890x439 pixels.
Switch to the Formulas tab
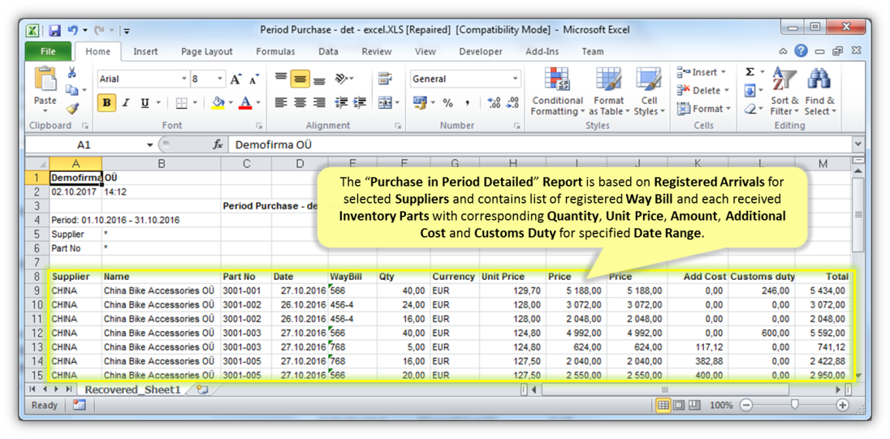click(x=276, y=52)
